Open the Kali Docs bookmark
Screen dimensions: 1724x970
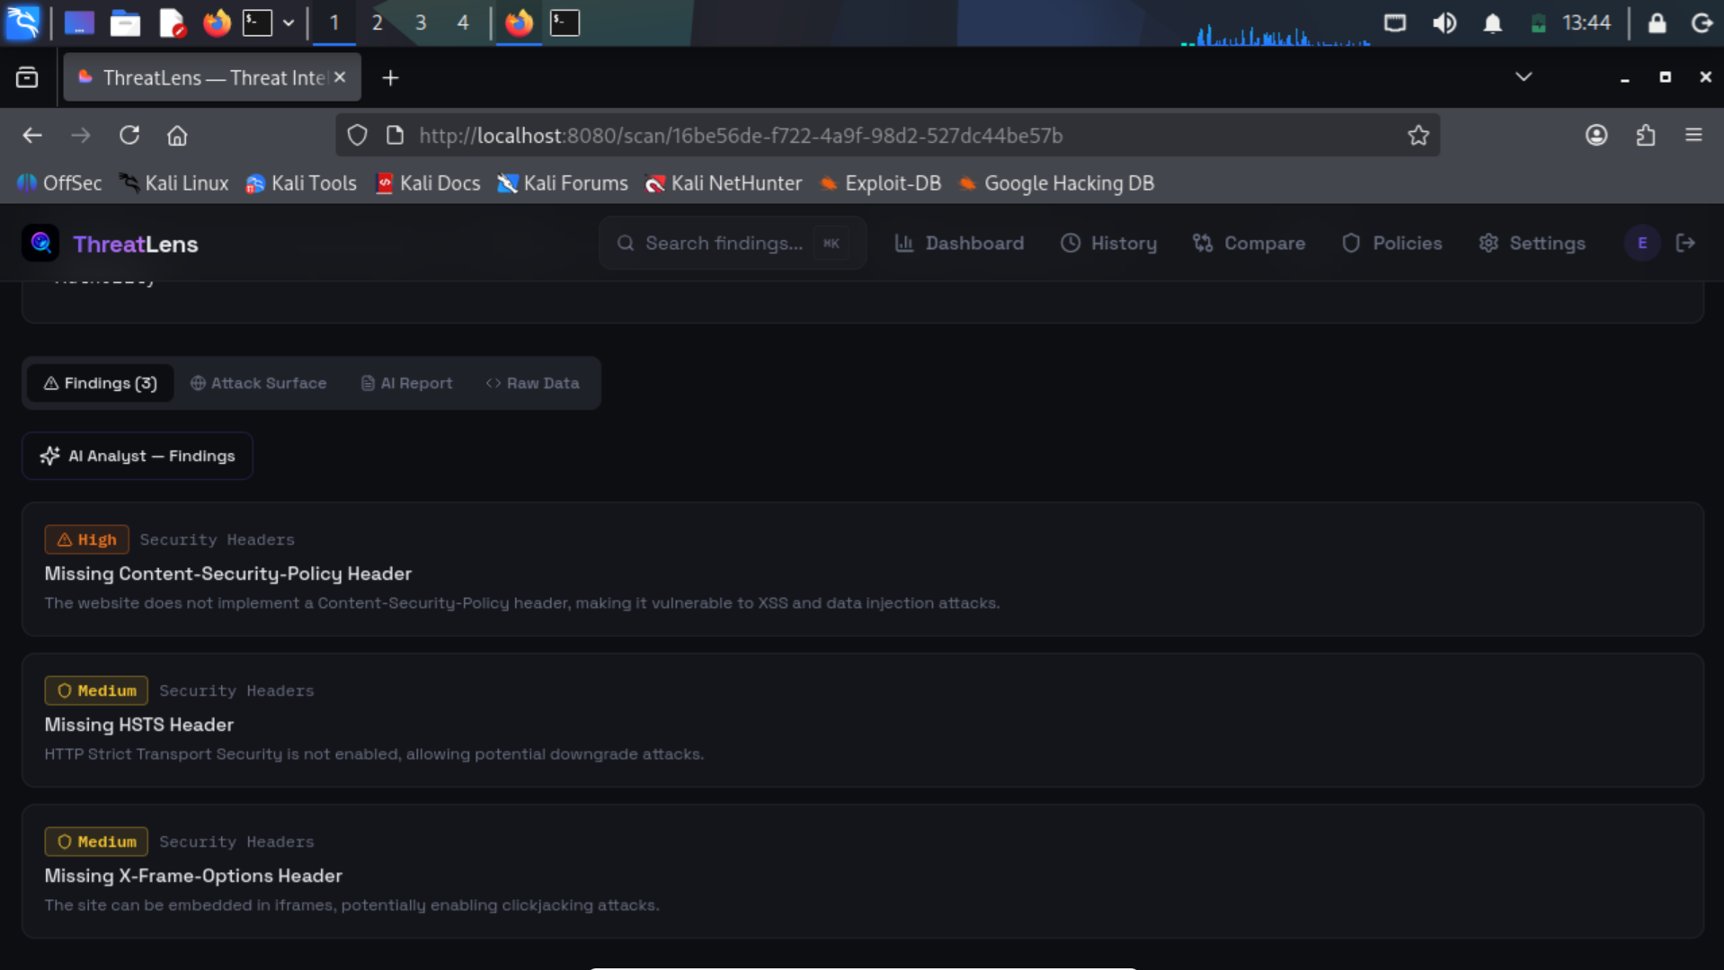pos(429,183)
